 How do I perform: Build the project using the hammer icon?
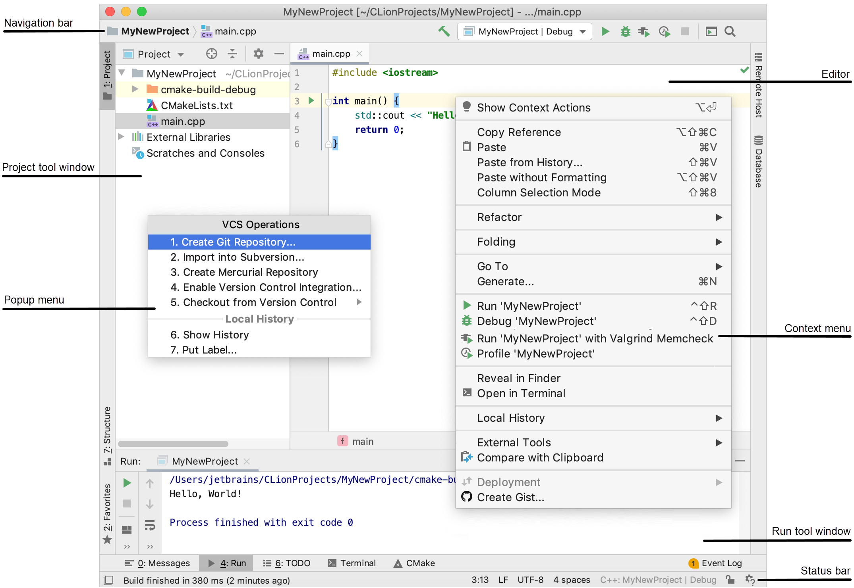[x=444, y=31]
